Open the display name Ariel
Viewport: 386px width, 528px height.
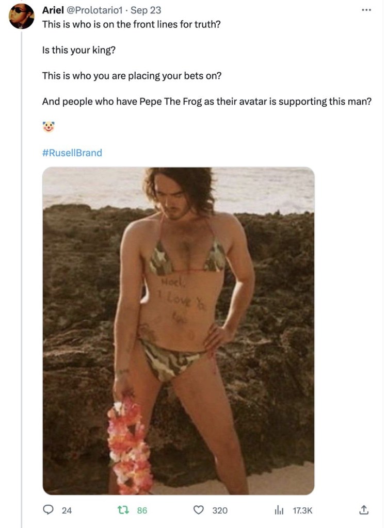(x=53, y=10)
